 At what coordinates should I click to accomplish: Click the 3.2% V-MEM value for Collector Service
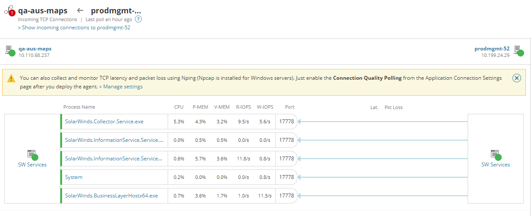pyautogui.click(x=222, y=122)
